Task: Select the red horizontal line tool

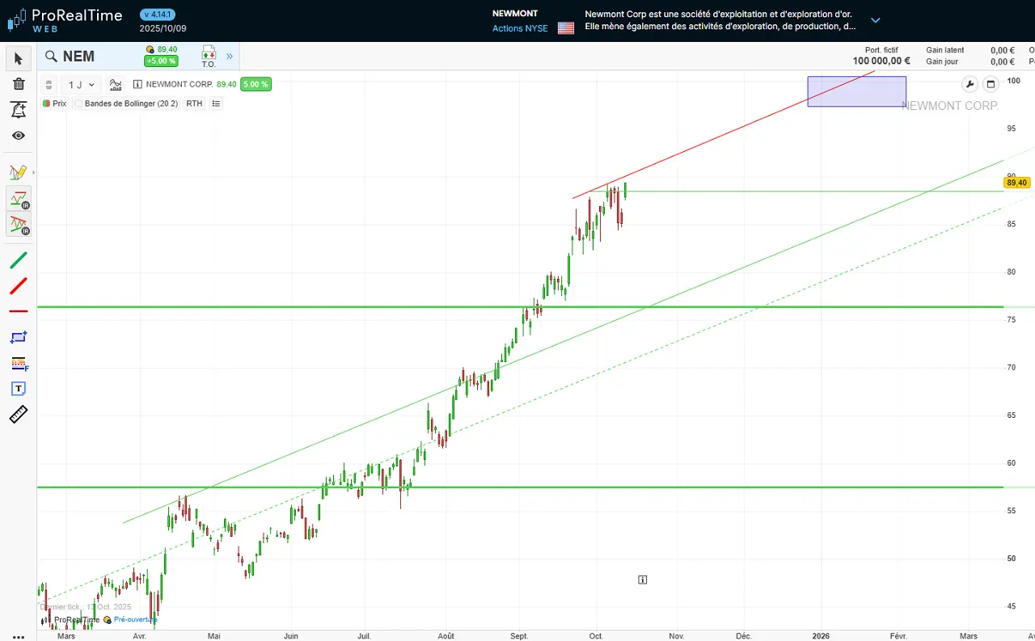Action: tap(19, 311)
